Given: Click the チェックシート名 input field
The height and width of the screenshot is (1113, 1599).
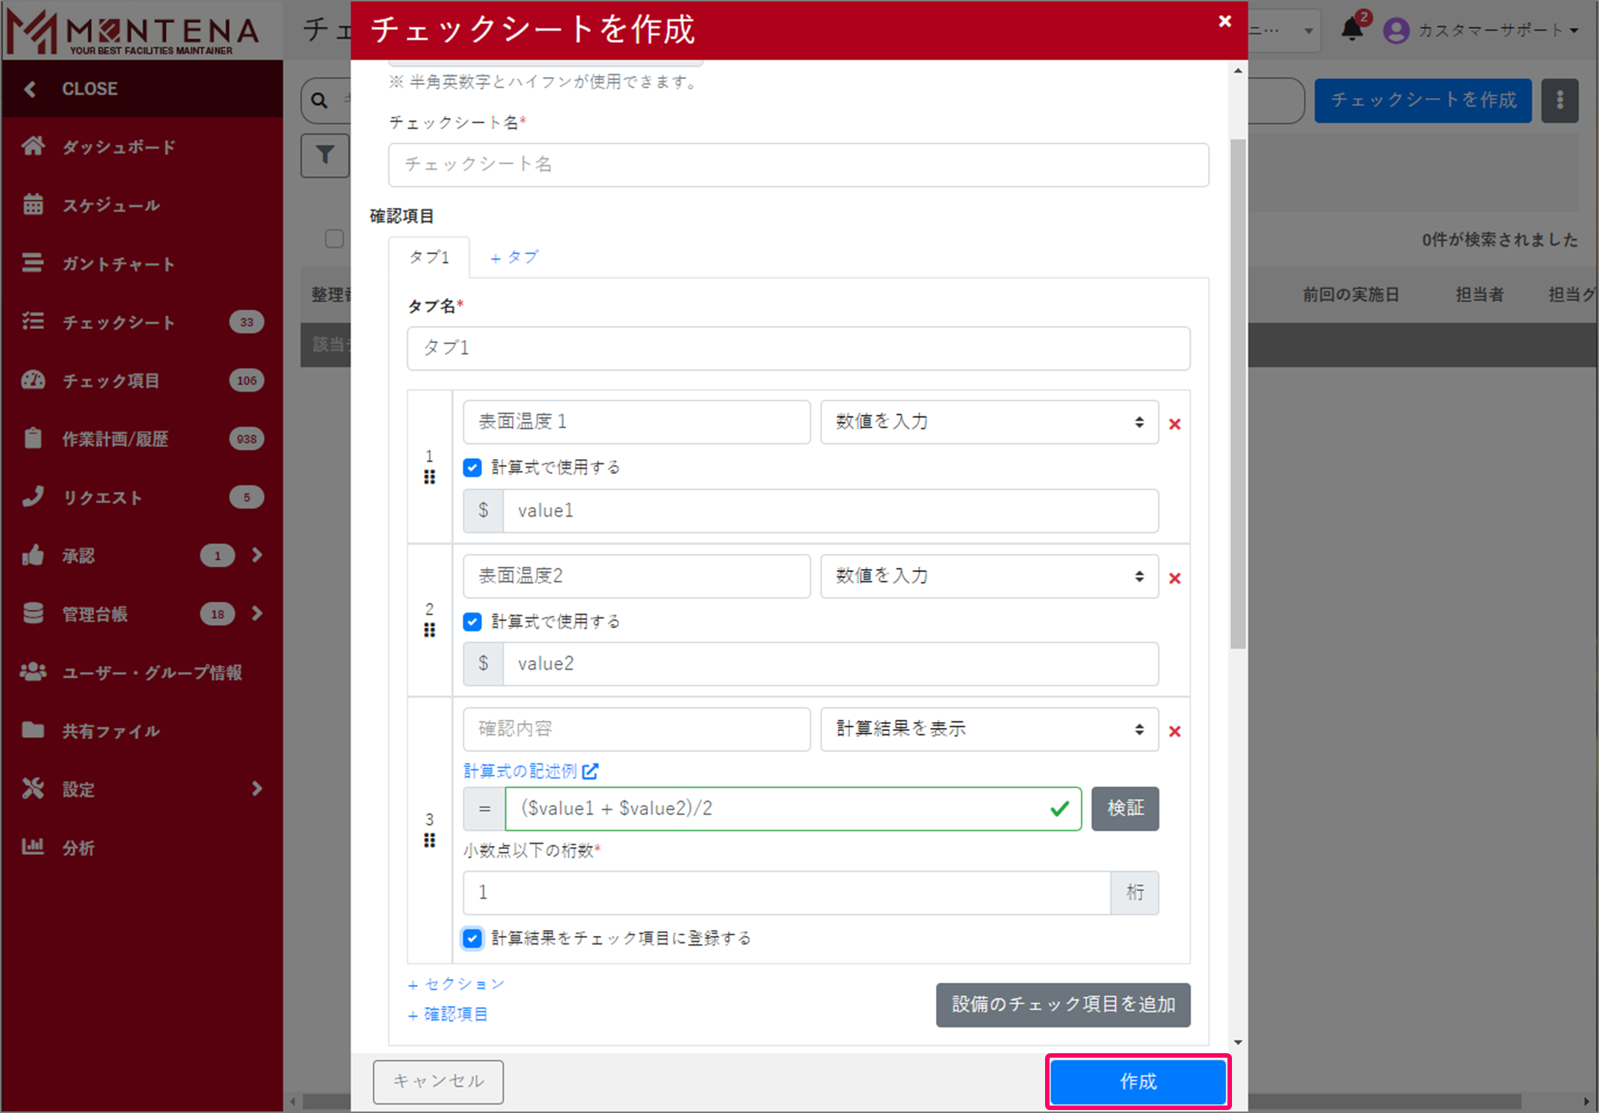Looking at the screenshot, I should tap(798, 165).
